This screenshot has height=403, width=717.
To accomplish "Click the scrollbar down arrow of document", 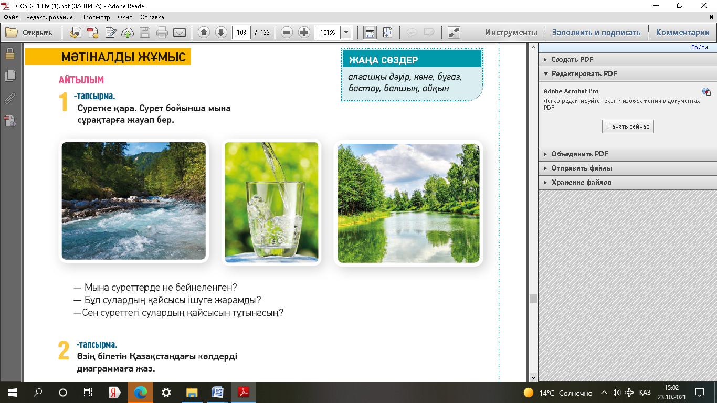I will pyautogui.click(x=534, y=377).
